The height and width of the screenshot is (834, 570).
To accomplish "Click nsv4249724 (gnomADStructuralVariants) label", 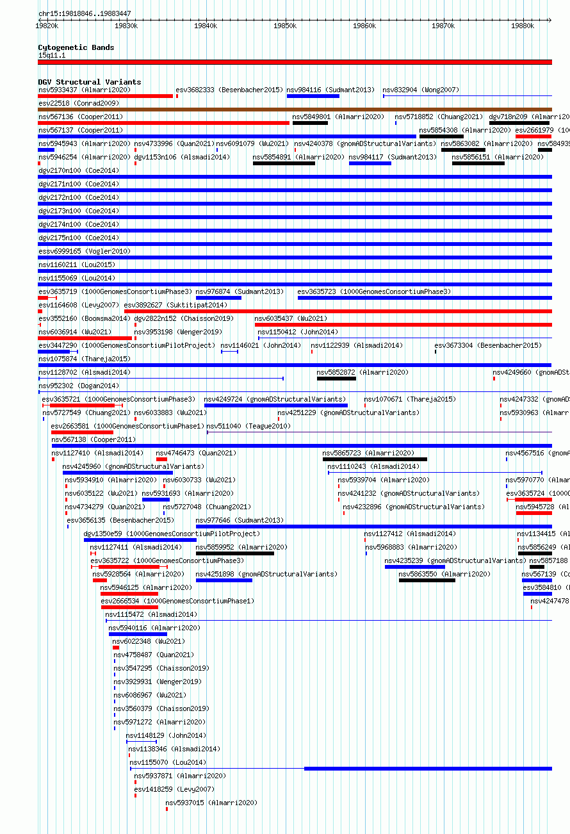I will [x=275, y=399].
